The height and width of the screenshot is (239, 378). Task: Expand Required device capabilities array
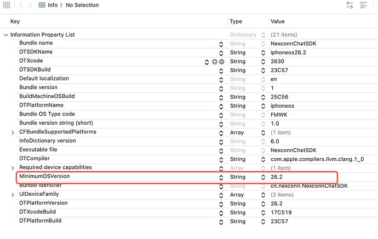point(13,168)
